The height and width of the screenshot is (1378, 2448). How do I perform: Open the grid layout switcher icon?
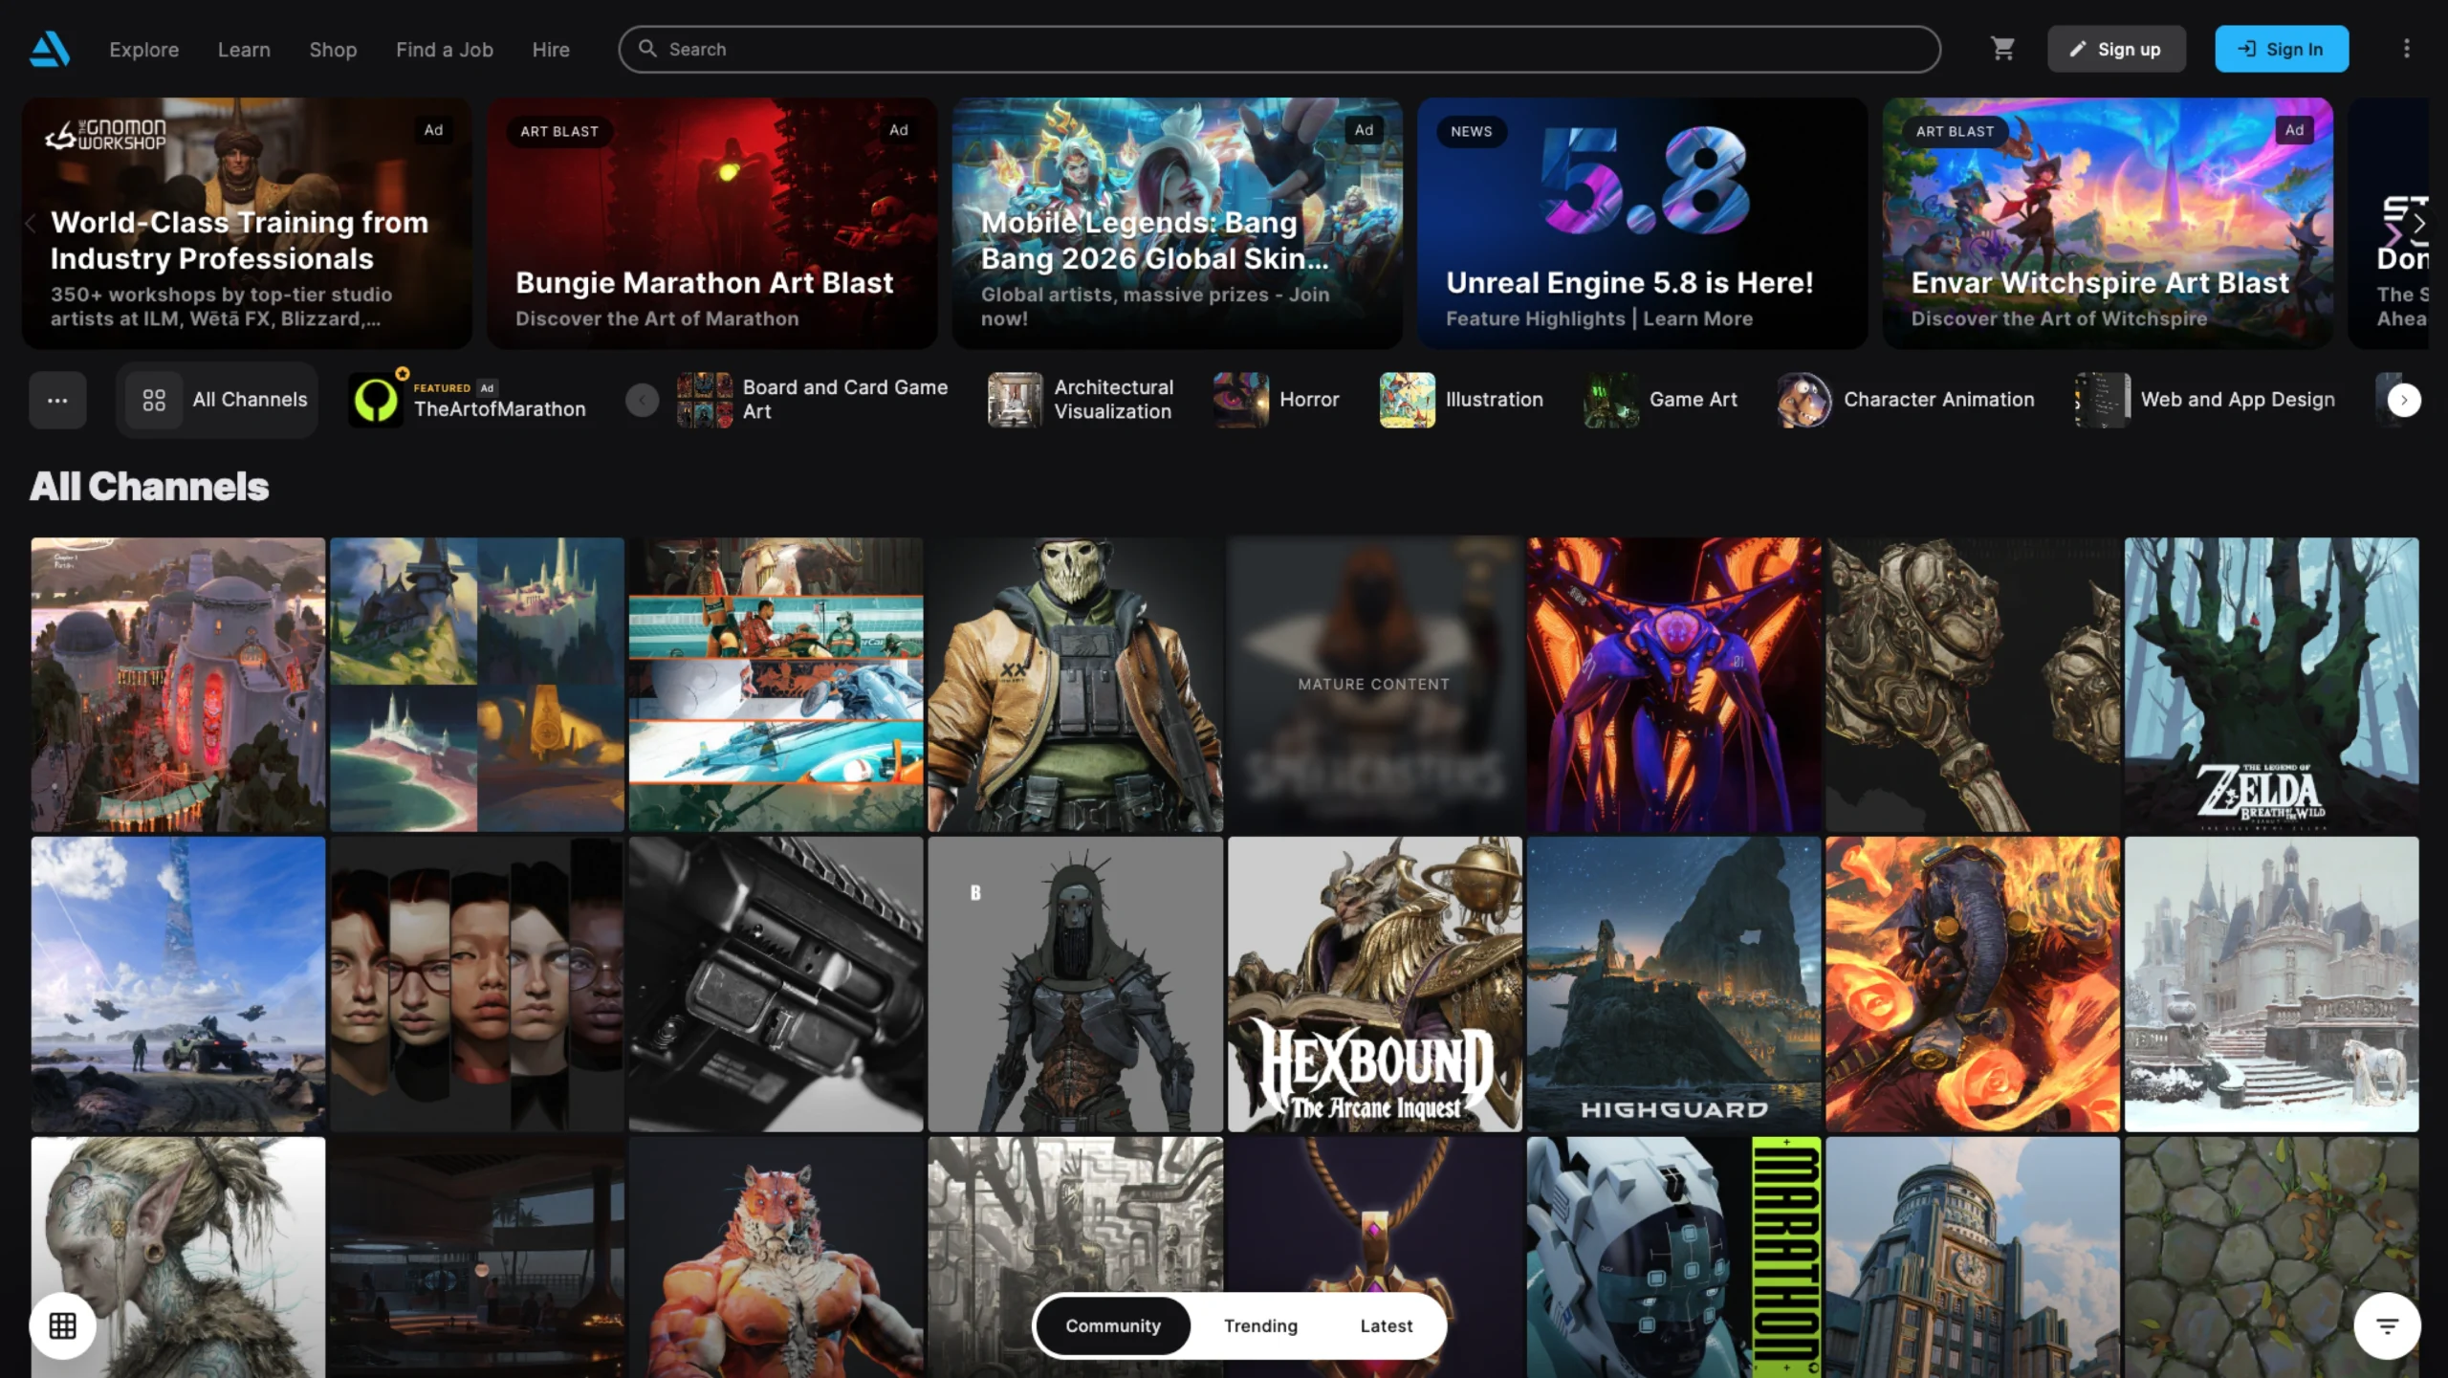pos(63,1325)
